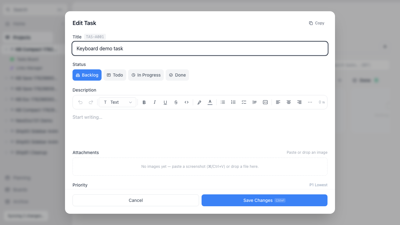Open the text color picker

point(210,102)
